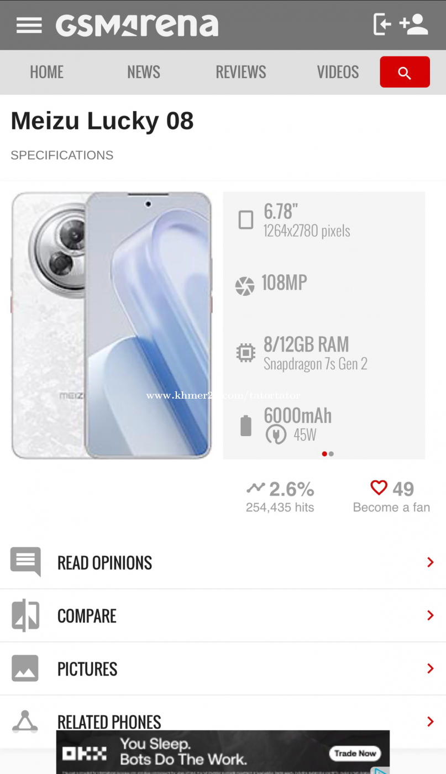Tap the Related Phones triangle icon
The width and height of the screenshot is (446, 774).
(x=25, y=721)
